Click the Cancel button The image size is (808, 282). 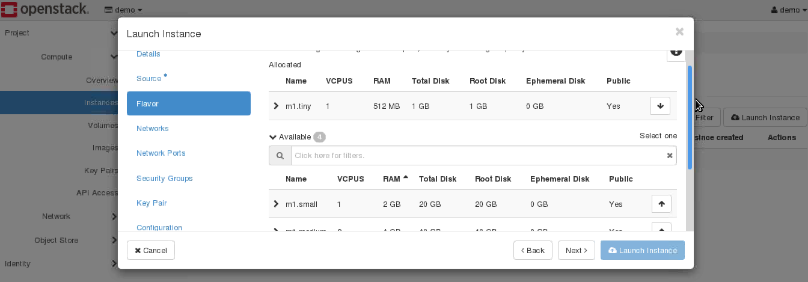point(151,250)
